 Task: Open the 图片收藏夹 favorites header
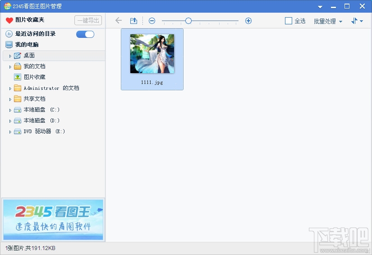(30, 20)
